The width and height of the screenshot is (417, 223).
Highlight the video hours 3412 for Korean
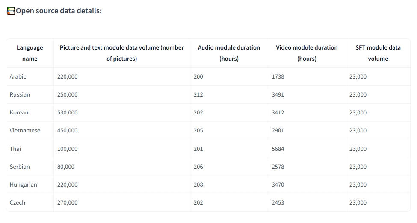click(278, 112)
